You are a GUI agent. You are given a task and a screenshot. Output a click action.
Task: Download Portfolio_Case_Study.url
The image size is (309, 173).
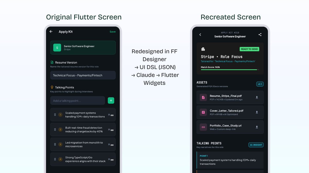[257, 127]
